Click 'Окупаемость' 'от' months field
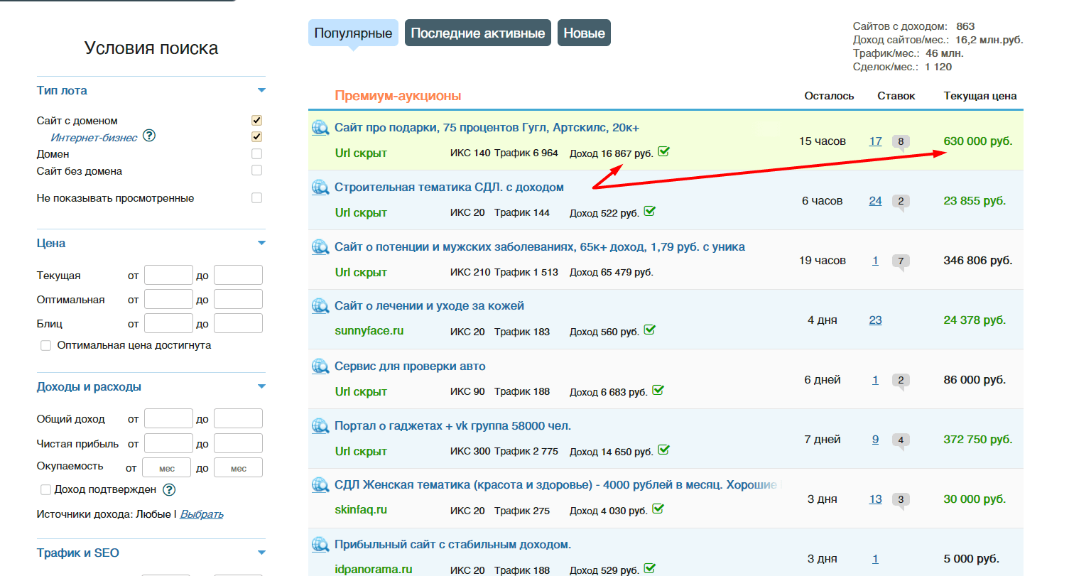Image resolution: width=1069 pixels, height=576 pixels. coord(167,468)
